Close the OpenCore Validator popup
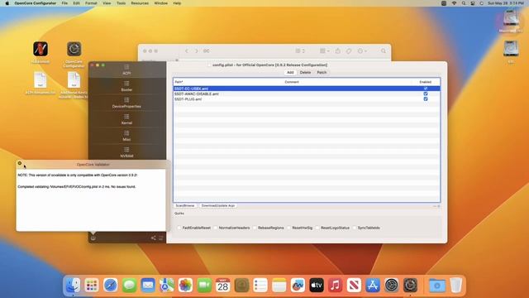This screenshot has width=529, height=298. (x=20, y=163)
